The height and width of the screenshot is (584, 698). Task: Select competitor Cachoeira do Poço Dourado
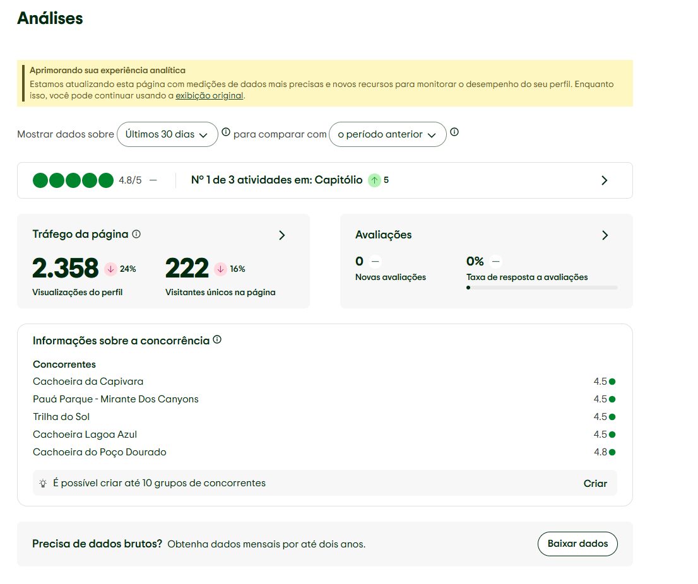(x=99, y=452)
